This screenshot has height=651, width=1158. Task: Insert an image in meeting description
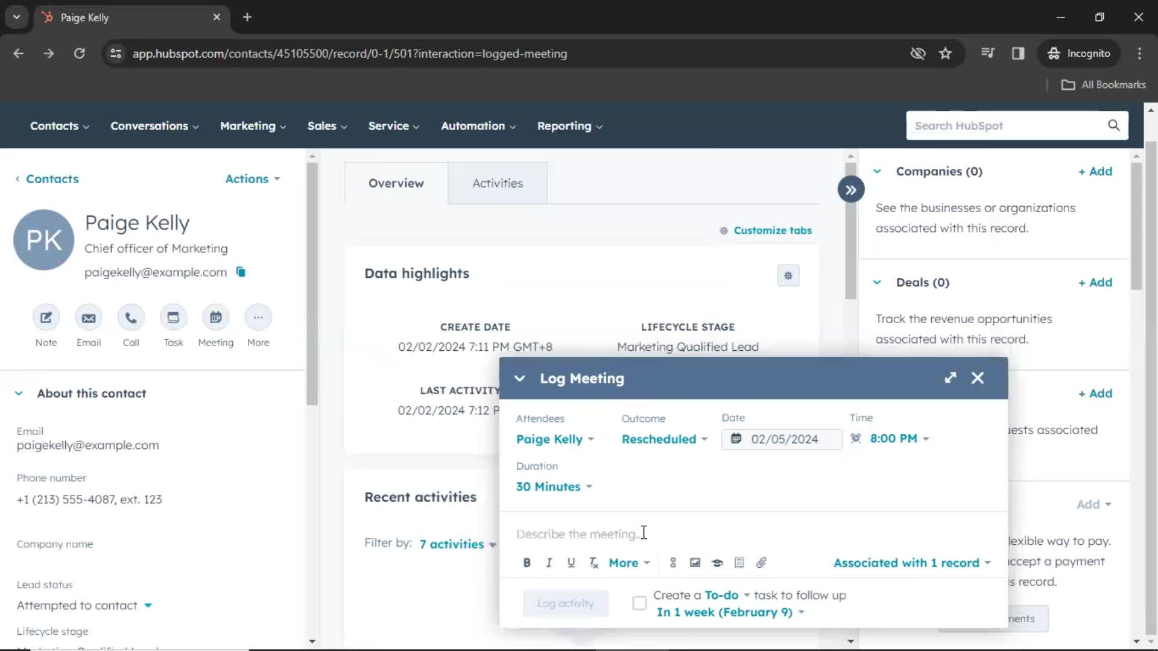click(x=695, y=563)
